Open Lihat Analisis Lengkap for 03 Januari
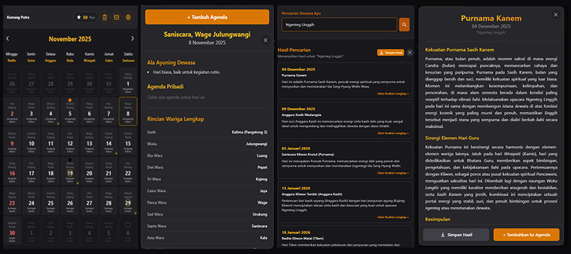The width and height of the screenshot is (571, 254). click(391, 173)
